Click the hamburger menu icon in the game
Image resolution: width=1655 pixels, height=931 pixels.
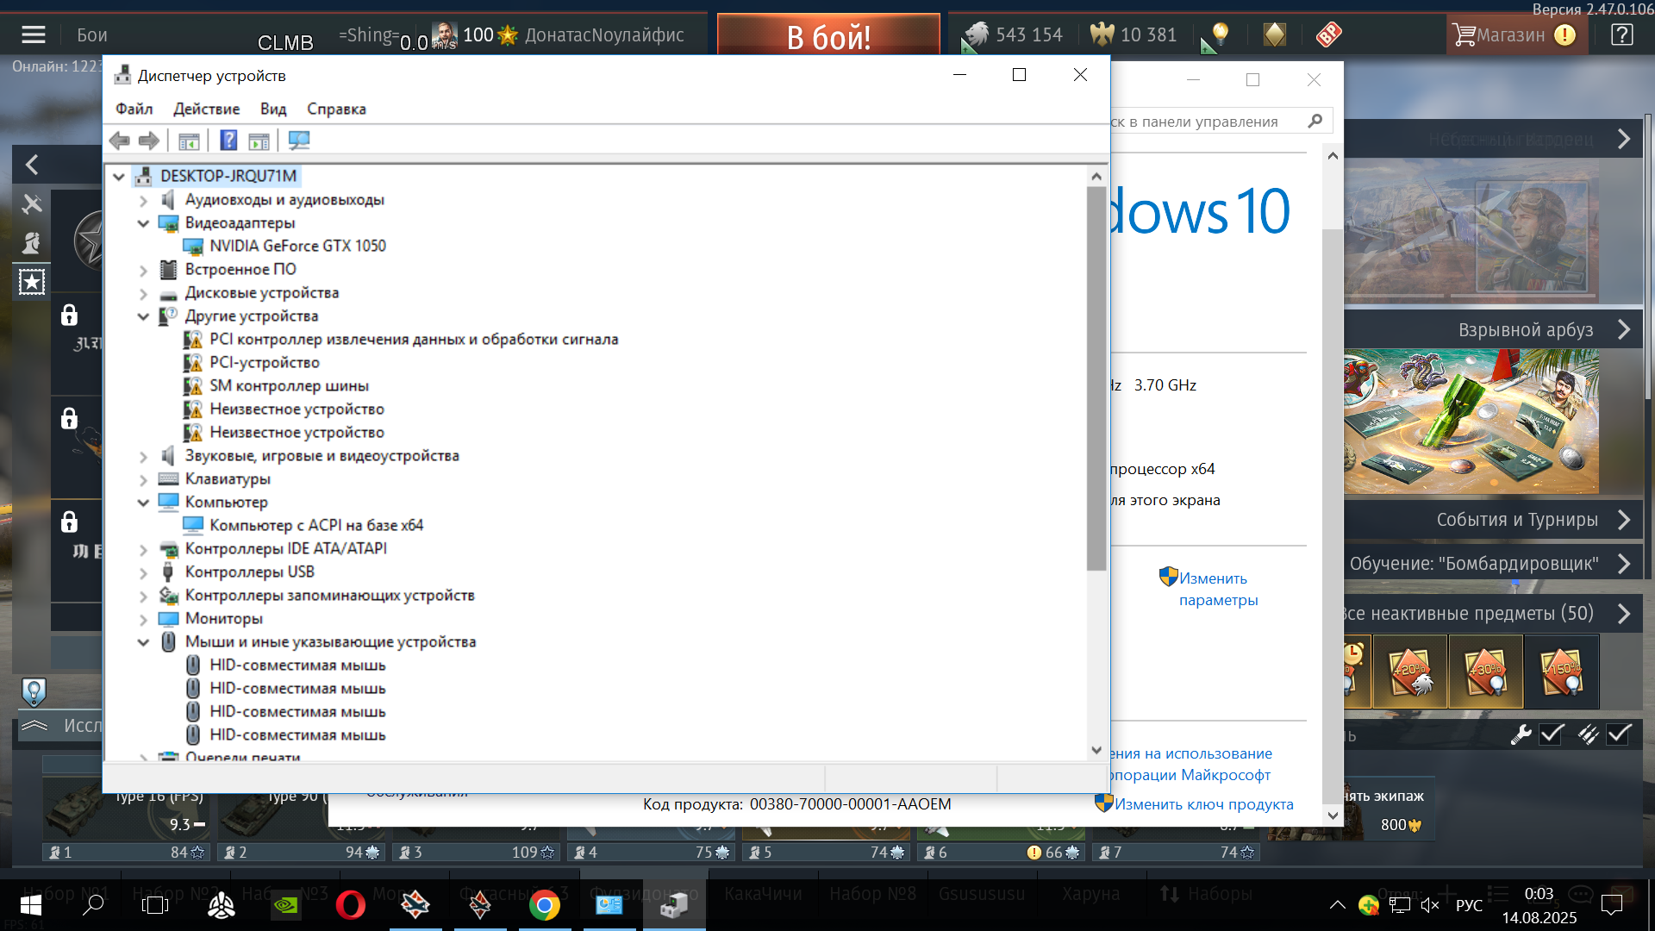point(34,34)
